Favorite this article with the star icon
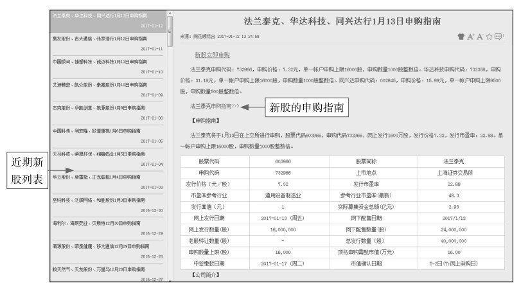This screenshot has width=521, height=286. [489, 37]
